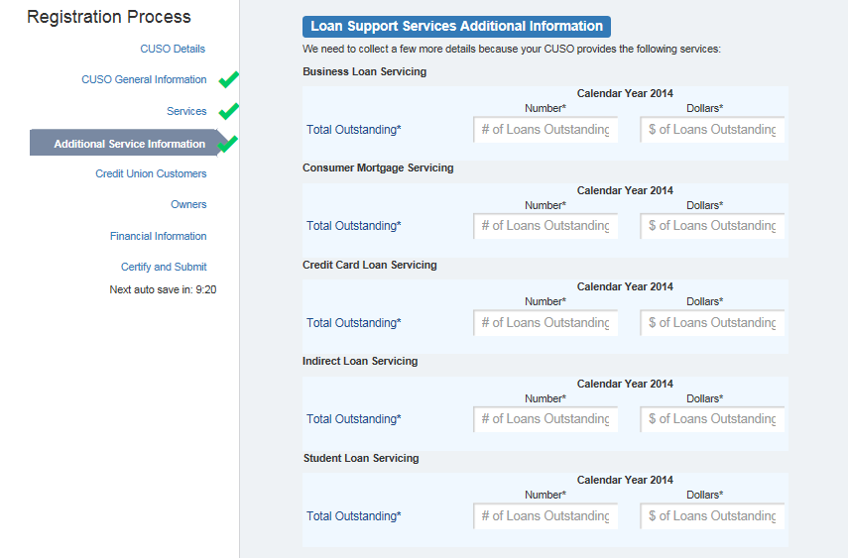Image resolution: width=848 pixels, height=558 pixels.
Task: Navigate to Credit Union Customers step
Action: [x=151, y=173]
